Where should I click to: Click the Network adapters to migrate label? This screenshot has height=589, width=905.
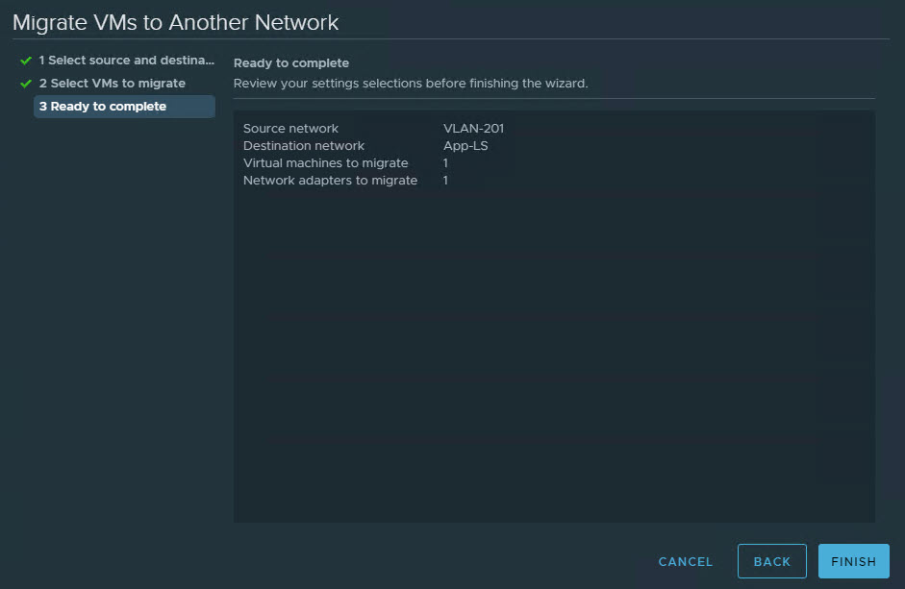pyautogui.click(x=330, y=181)
